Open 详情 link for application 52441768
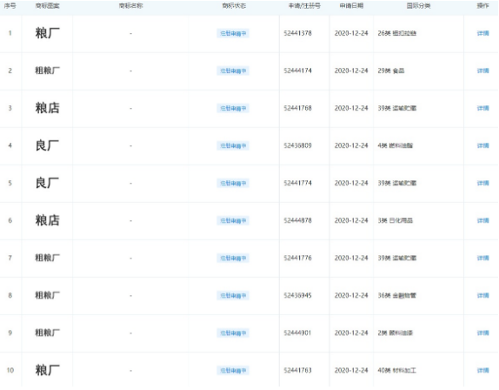Image resolution: width=499 pixels, height=390 pixels. click(x=482, y=108)
